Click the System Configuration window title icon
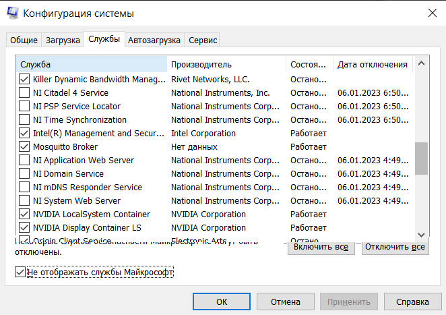 click(x=12, y=13)
